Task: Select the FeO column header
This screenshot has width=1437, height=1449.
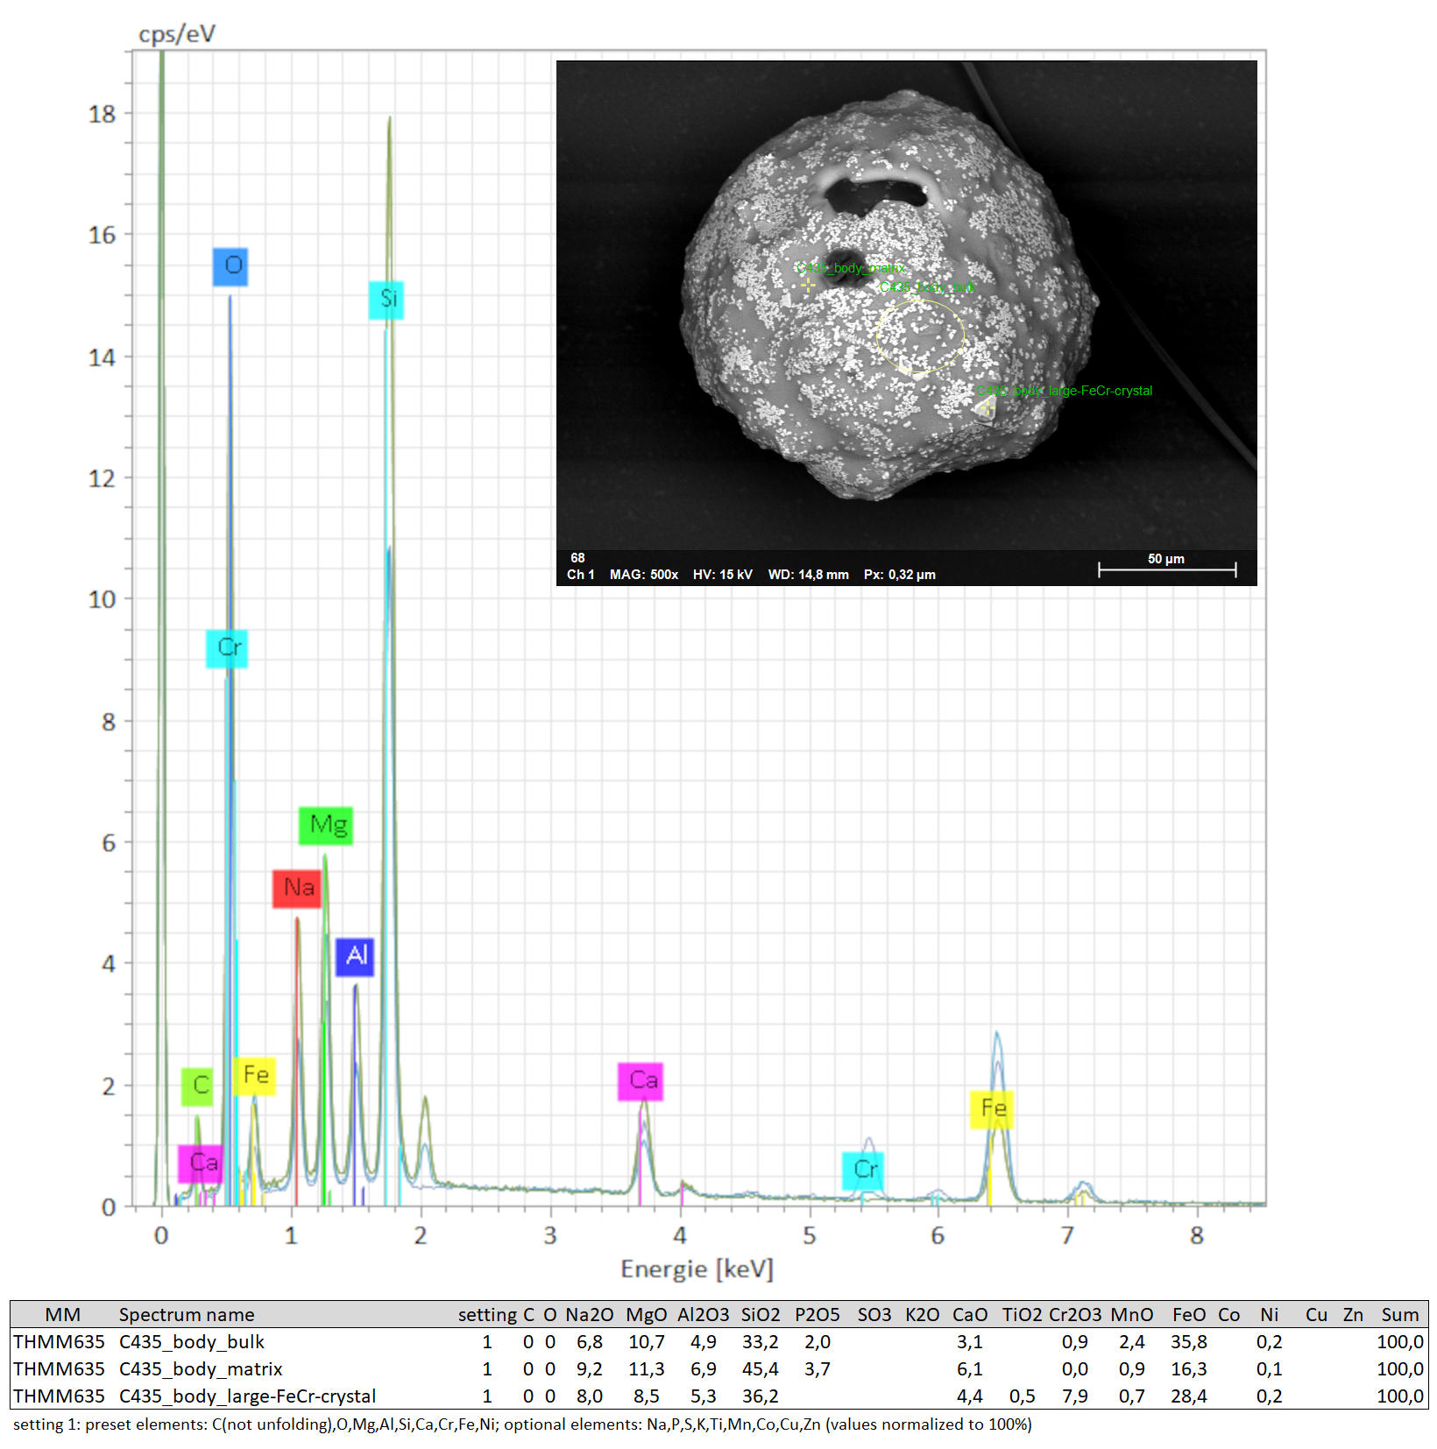Action: (1188, 1315)
